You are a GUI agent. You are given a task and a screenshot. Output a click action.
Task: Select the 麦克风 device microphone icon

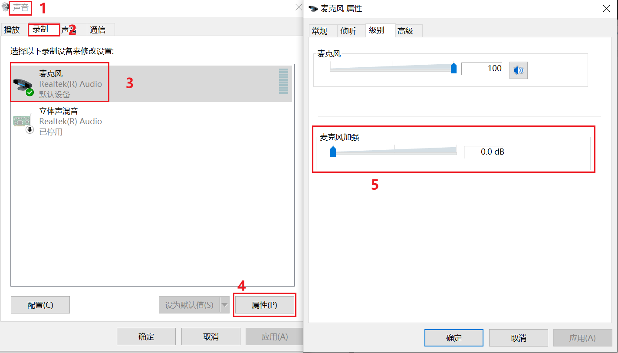pyautogui.click(x=23, y=85)
